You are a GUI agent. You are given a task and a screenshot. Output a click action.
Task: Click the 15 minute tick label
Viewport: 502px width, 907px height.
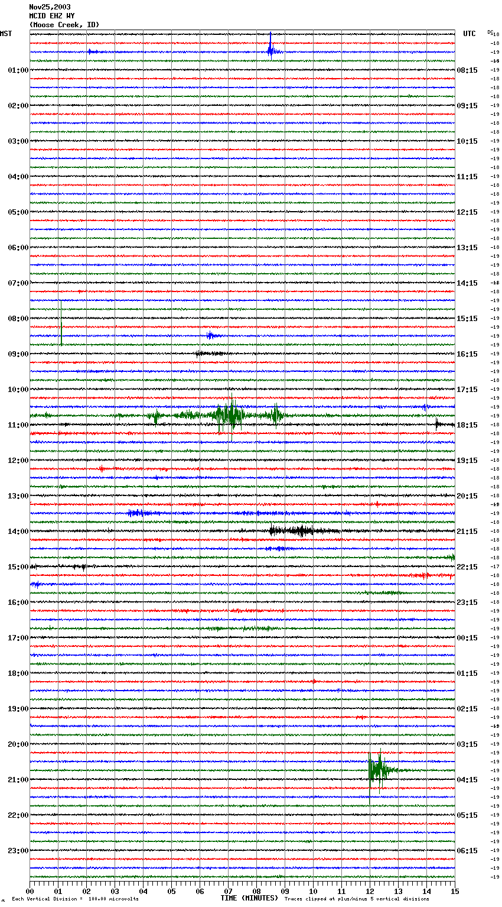pyautogui.click(x=455, y=891)
